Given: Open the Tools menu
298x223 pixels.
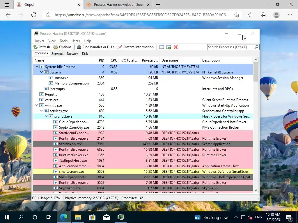Looking at the screenshot, I should pos(63,41).
